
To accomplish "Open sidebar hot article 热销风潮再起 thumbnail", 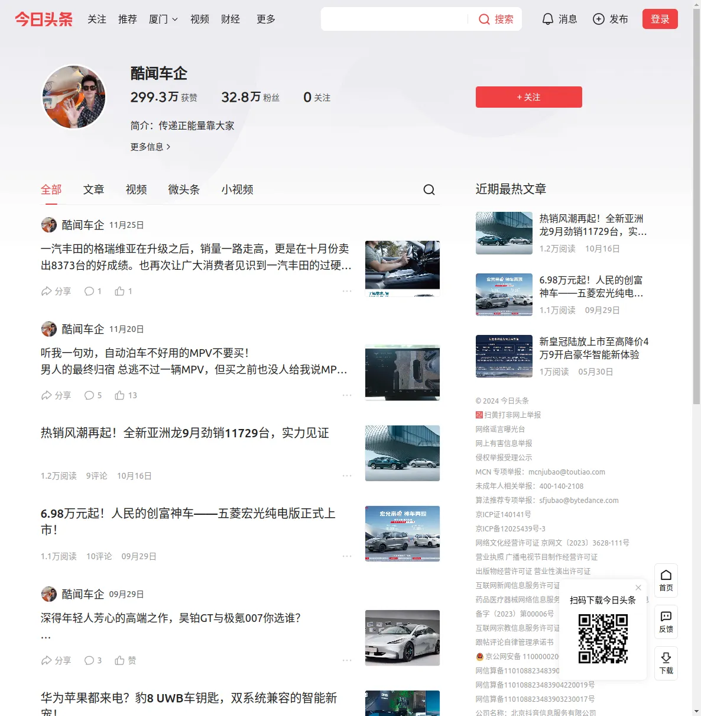I will [x=504, y=233].
